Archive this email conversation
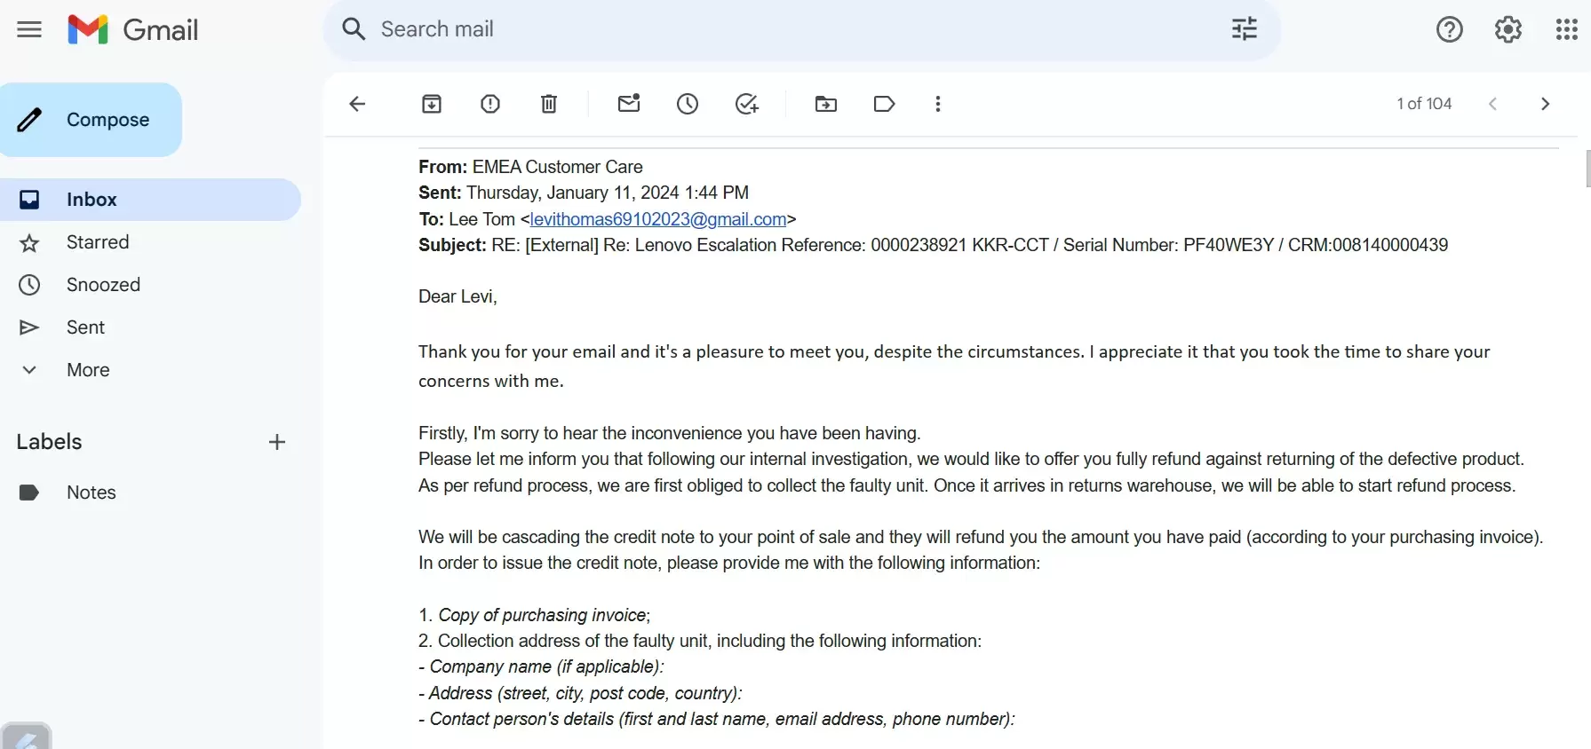The width and height of the screenshot is (1591, 749). pos(432,104)
